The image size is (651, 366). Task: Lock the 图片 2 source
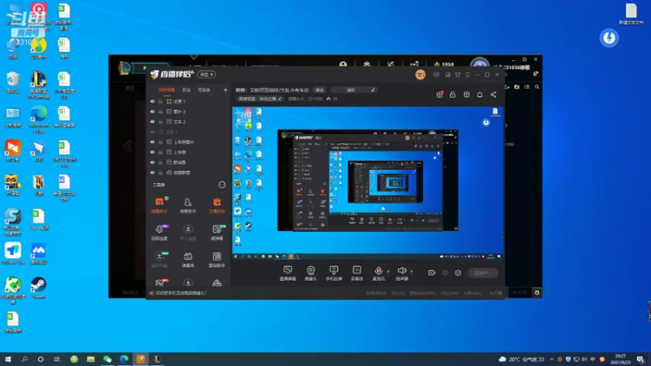tap(160, 111)
